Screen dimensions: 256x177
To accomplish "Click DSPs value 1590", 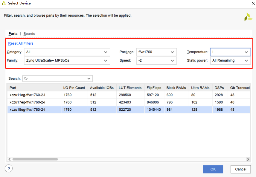I will 219,102.
